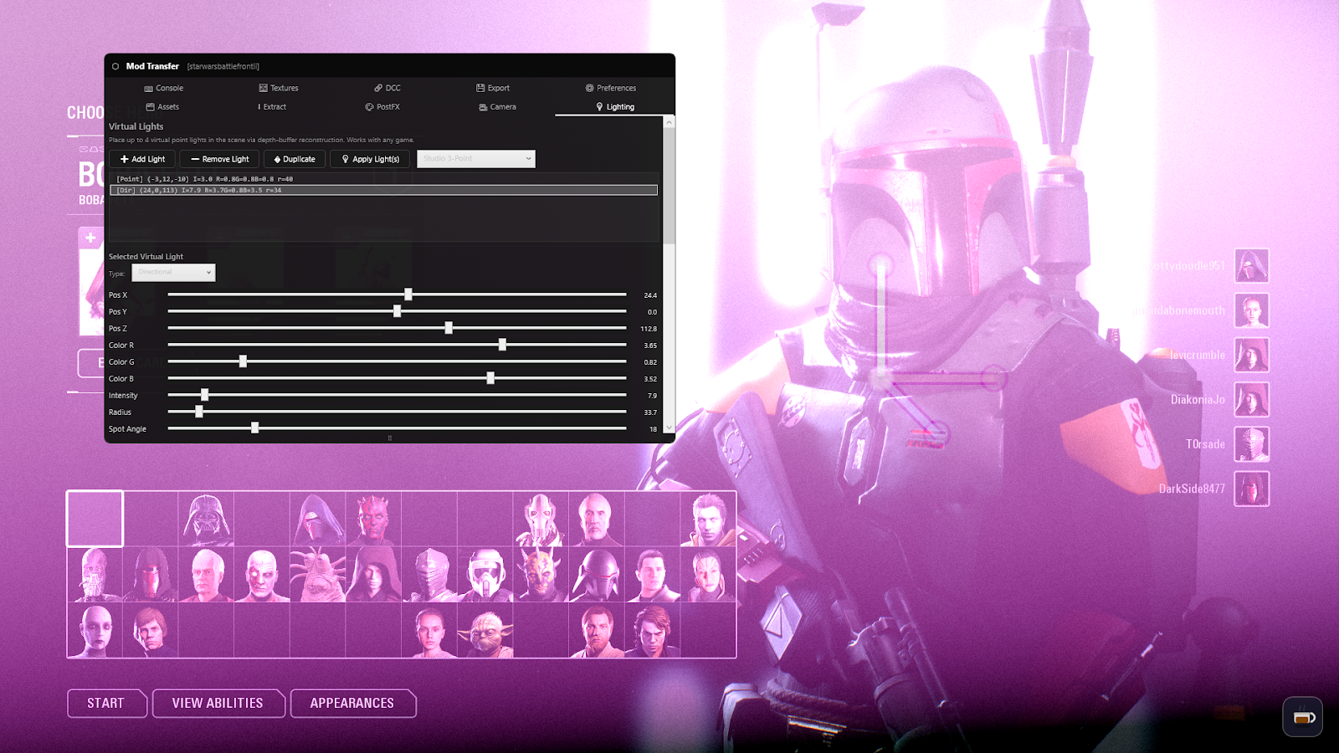Click the Camera icon
1339x753 pixels.
coord(482,106)
